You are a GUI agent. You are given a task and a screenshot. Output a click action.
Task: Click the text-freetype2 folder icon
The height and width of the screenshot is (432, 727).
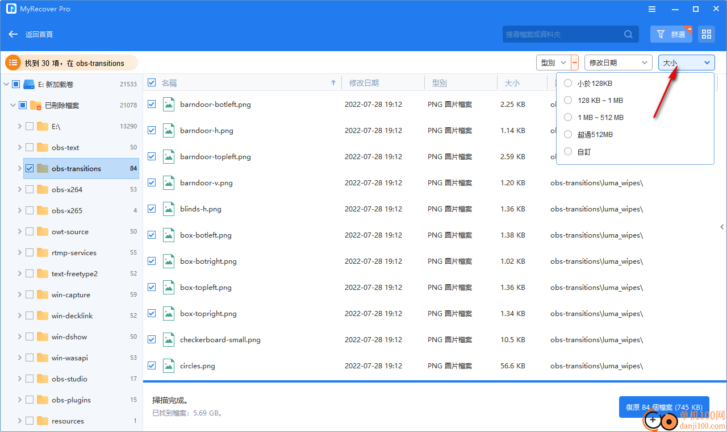tap(43, 273)
